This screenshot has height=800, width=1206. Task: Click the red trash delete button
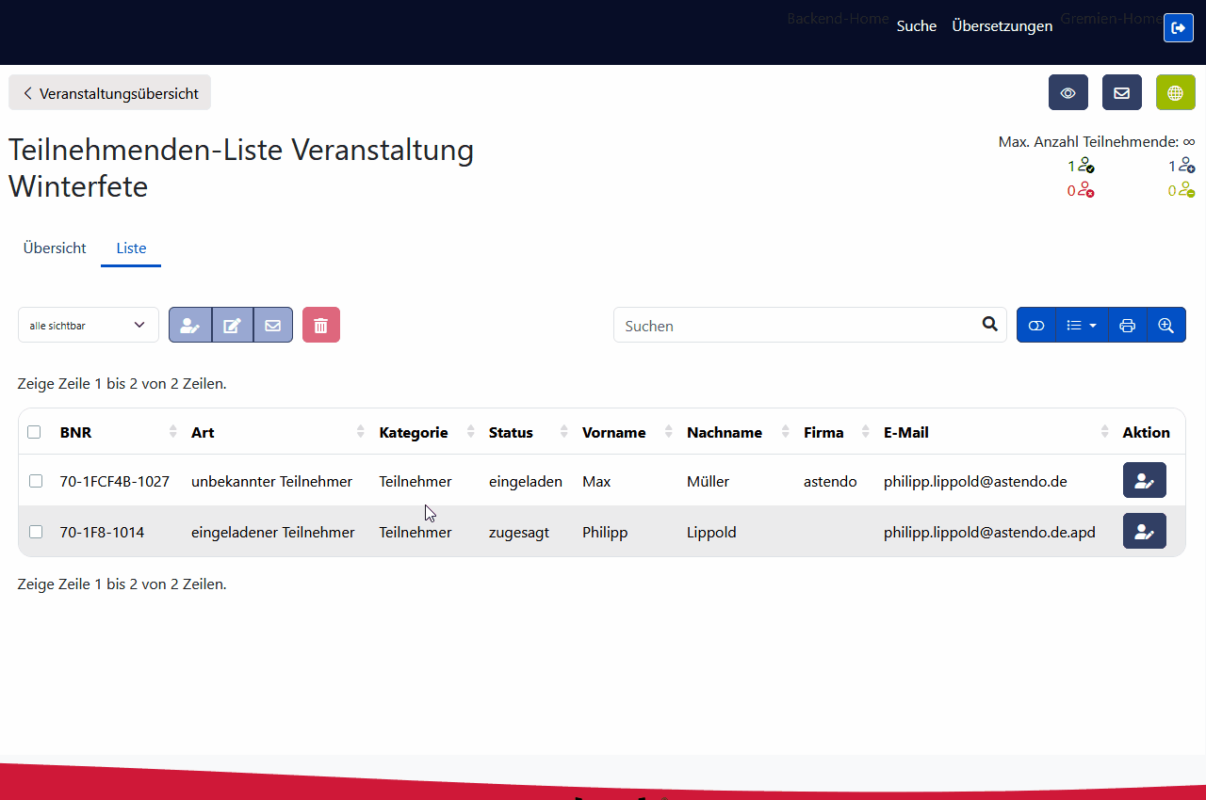tap(320, 325)
